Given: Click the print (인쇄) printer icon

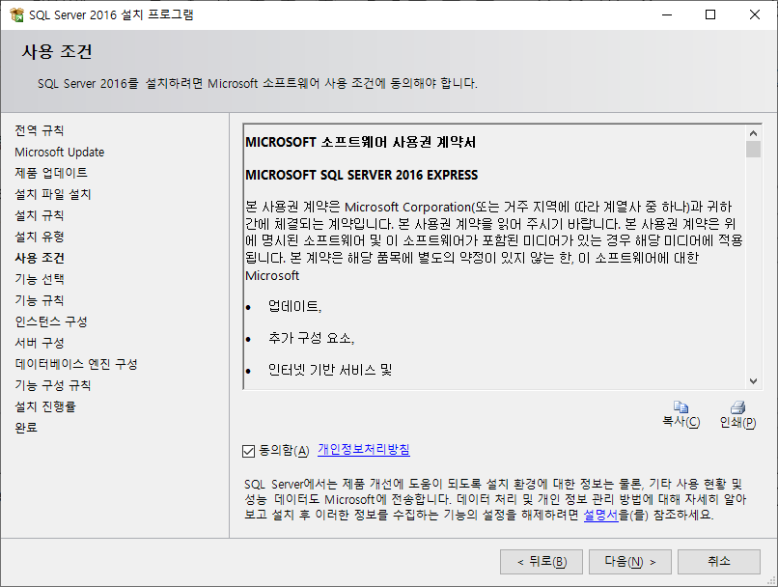Looking at the screenshot, I should [737, 407].
